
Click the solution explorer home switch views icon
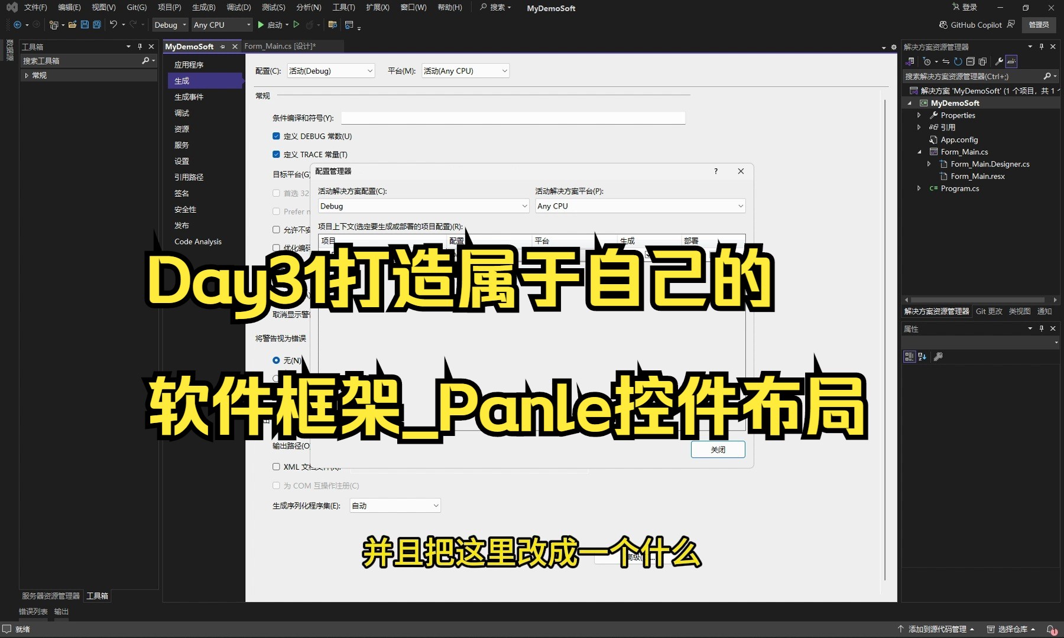click(x=910, y=61)
